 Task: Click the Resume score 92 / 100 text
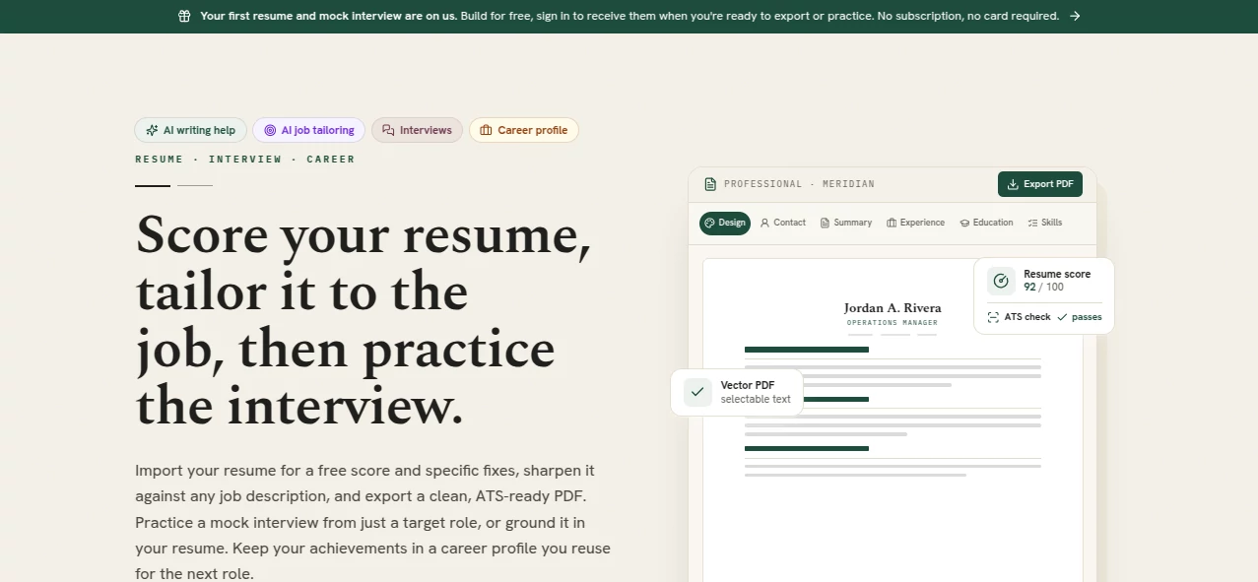click(x=1057, y=281)
